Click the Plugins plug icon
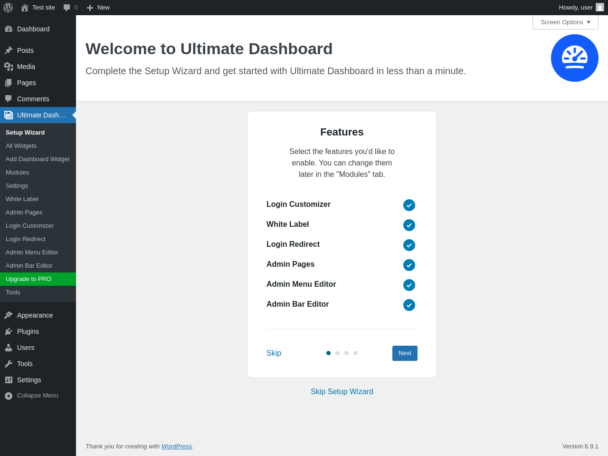 click(x=9, y=331)
